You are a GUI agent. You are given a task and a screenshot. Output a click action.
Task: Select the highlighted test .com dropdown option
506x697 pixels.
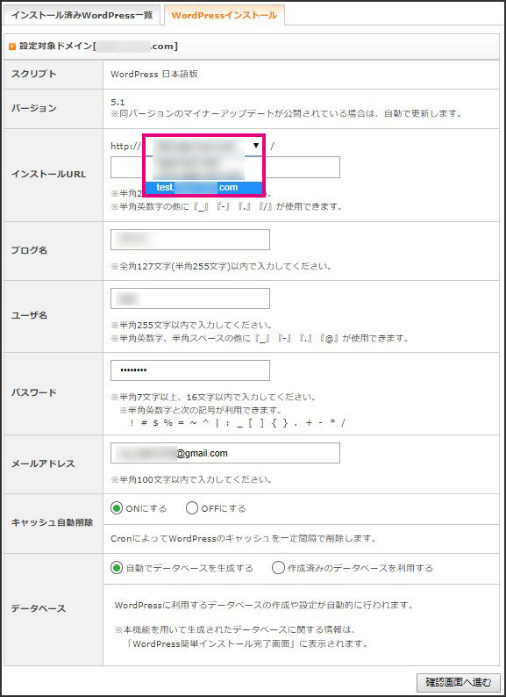coord(204,188)
